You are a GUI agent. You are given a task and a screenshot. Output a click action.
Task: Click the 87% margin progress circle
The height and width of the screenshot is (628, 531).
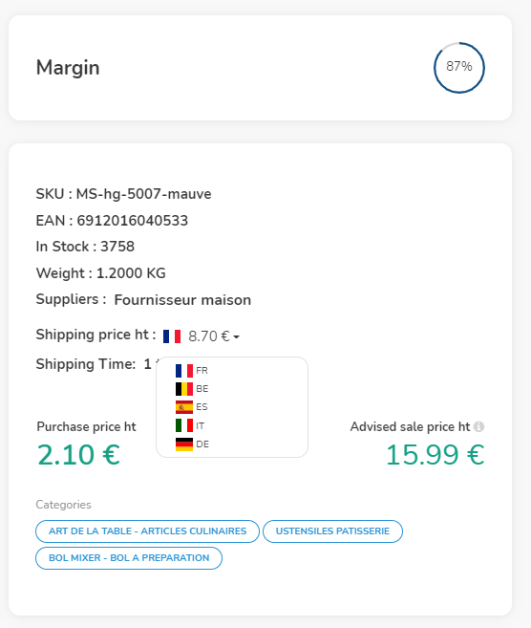pos(459,67)
